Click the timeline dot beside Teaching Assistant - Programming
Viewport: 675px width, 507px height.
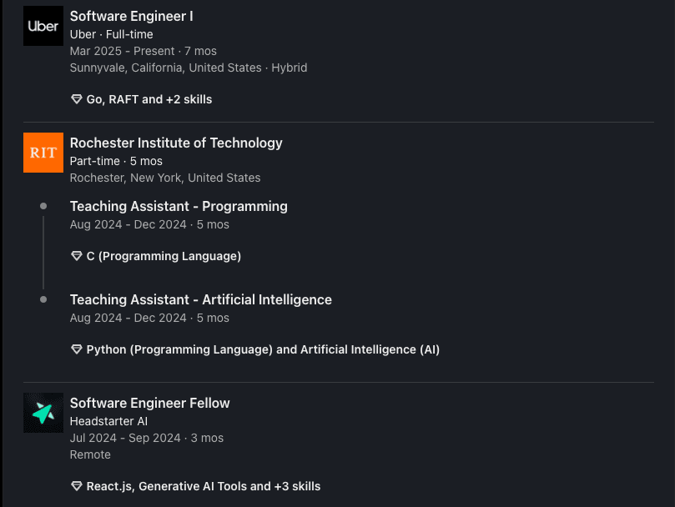43,206
